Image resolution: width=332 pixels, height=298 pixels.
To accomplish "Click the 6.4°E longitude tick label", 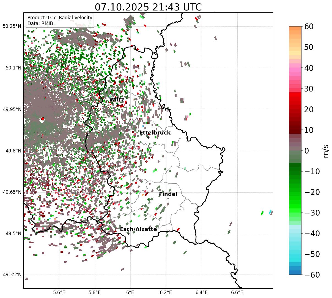I will point(202,292).
